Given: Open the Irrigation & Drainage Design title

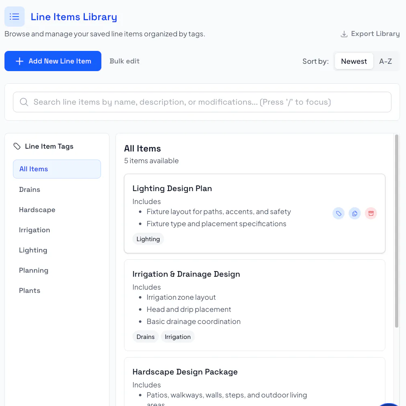Looking at the screenshot, I should coord(186,274).
